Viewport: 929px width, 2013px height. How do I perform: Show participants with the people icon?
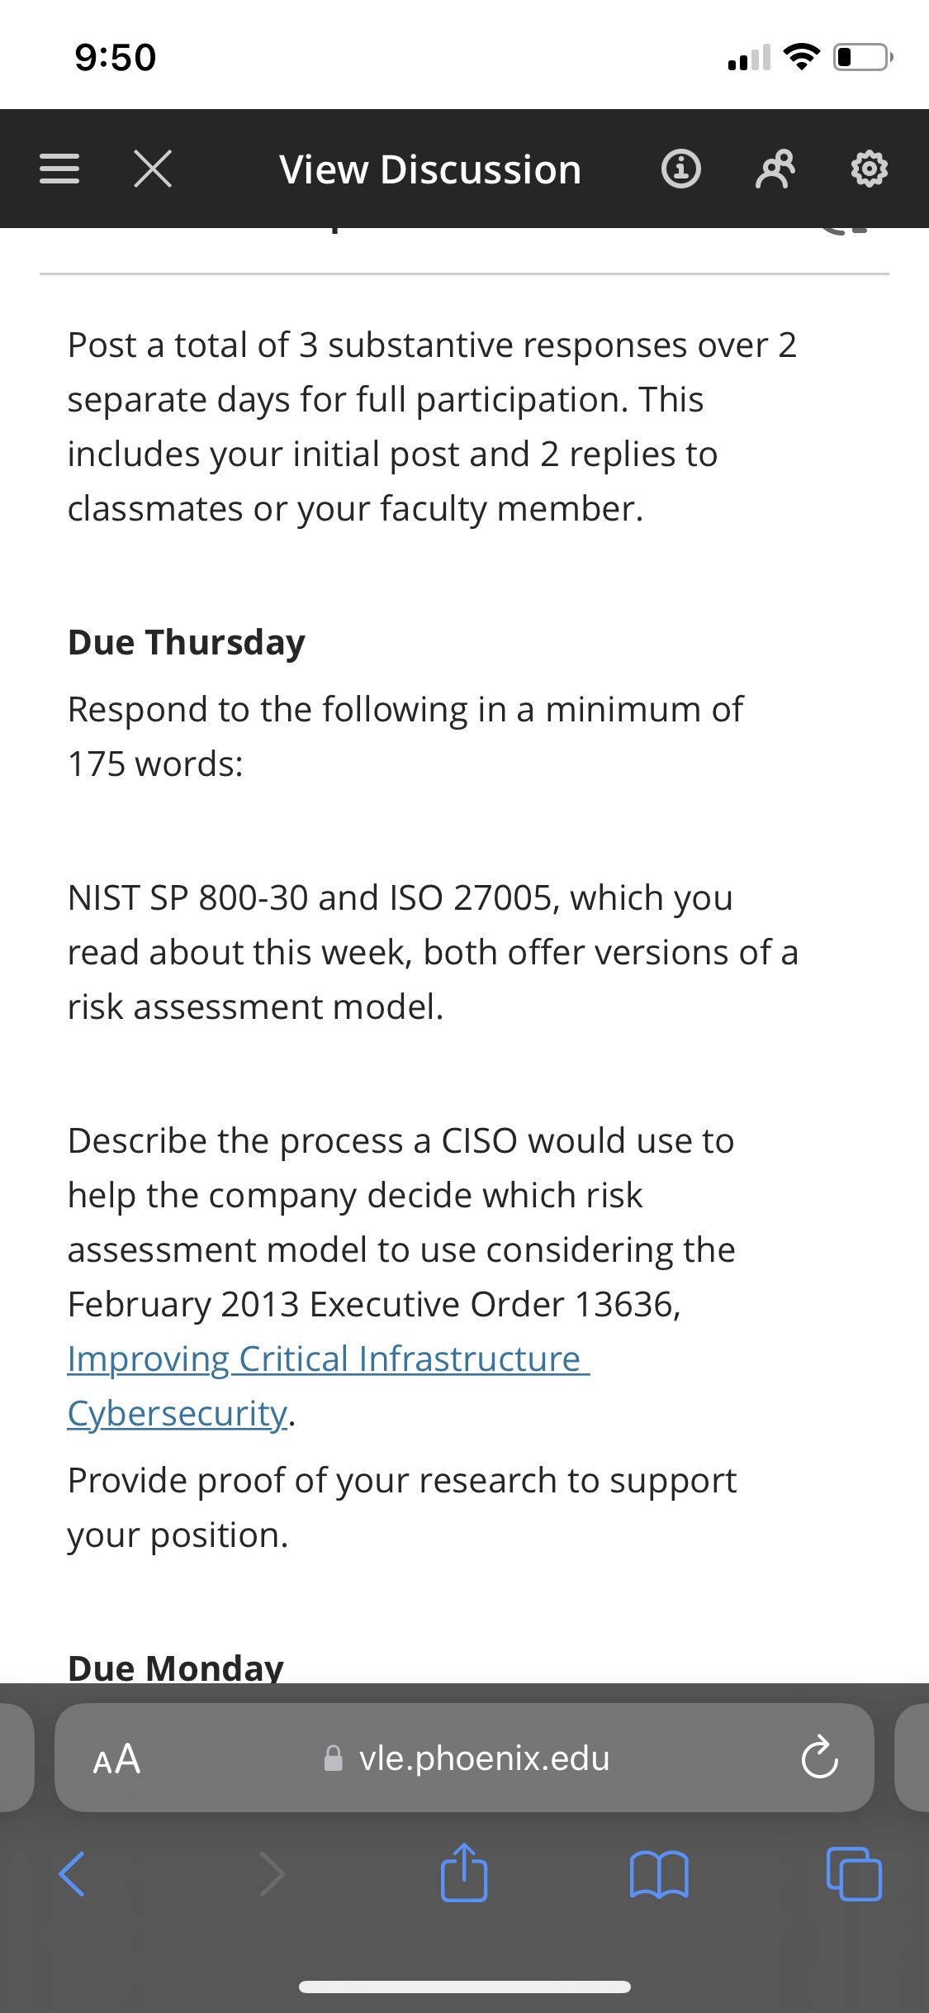point(775,169)
